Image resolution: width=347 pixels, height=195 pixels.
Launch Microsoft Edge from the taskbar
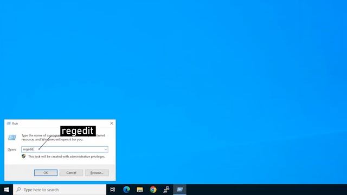[x=126, y=190]
